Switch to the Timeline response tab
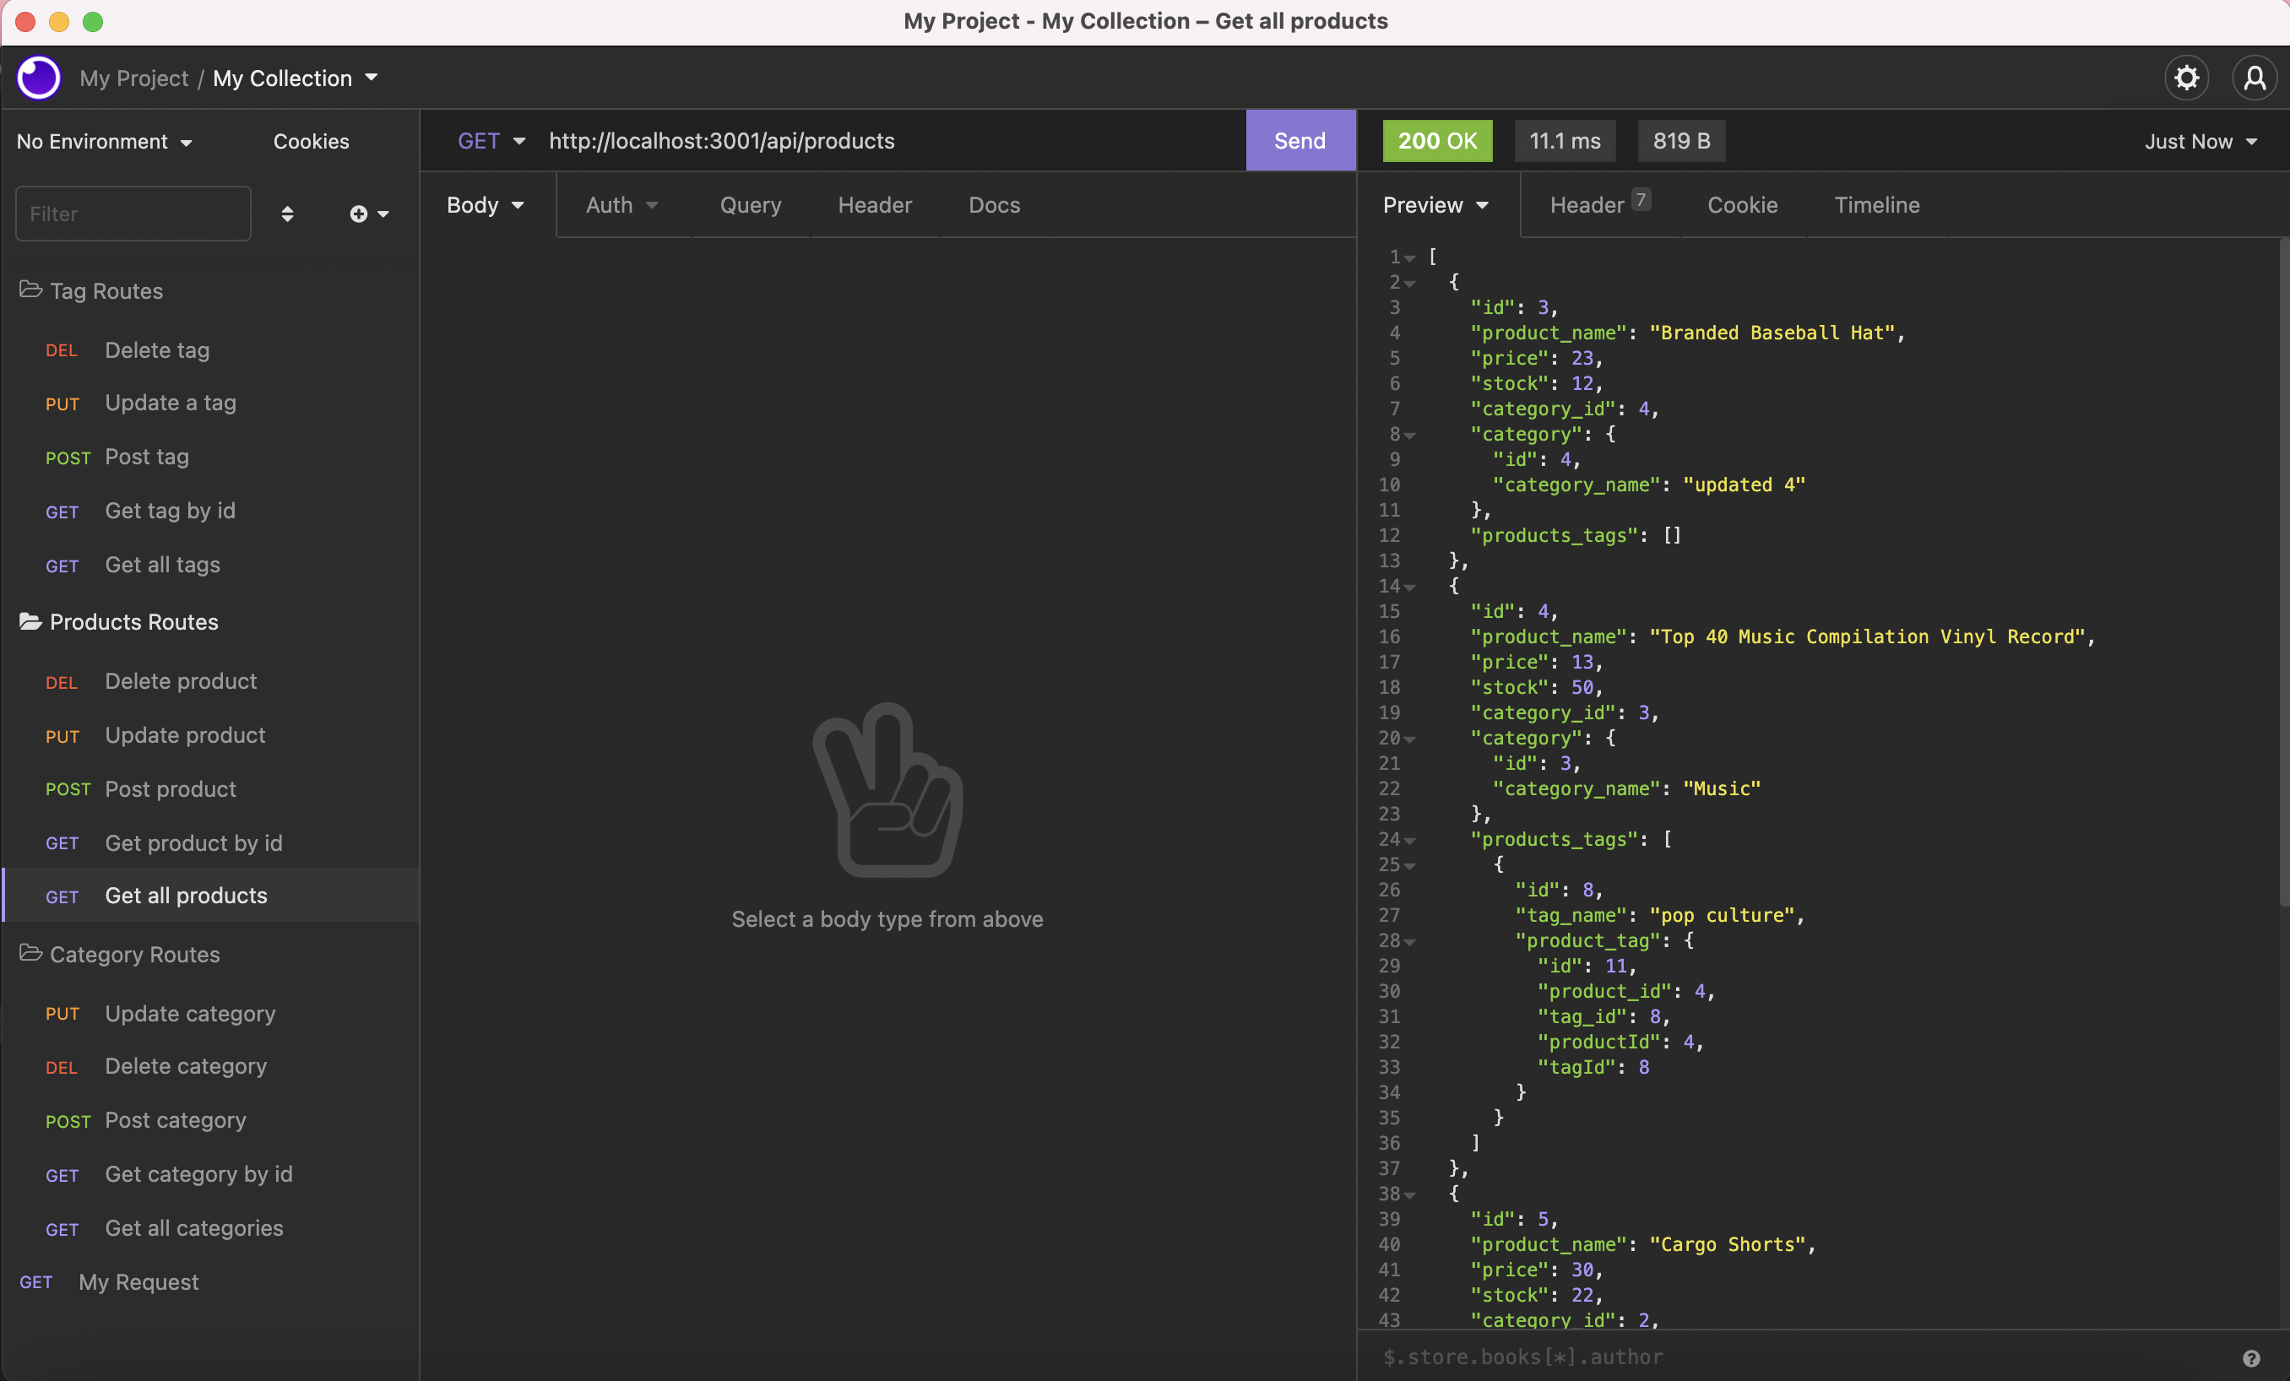This screenshot has height=1381, width=2290. 1875,204
